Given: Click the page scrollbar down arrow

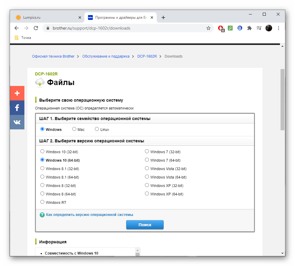Looking at the screenshot, I should click(282, 253).
